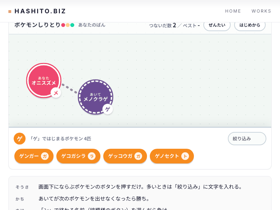Select the purple メノクラゲ node
Screen dimensions: 280x210
point(96,97)
